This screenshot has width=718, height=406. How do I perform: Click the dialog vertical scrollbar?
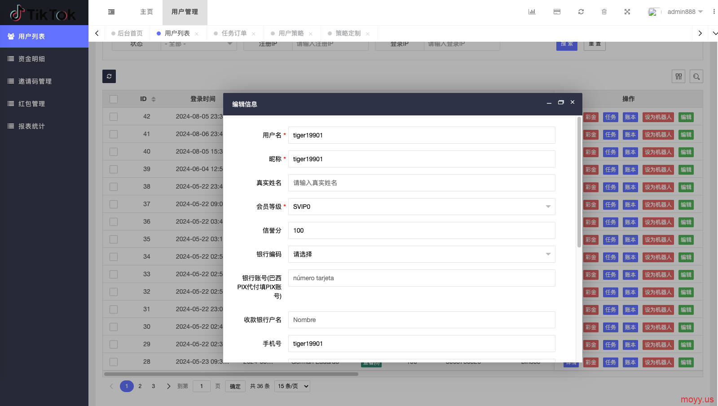pos(579,182)
